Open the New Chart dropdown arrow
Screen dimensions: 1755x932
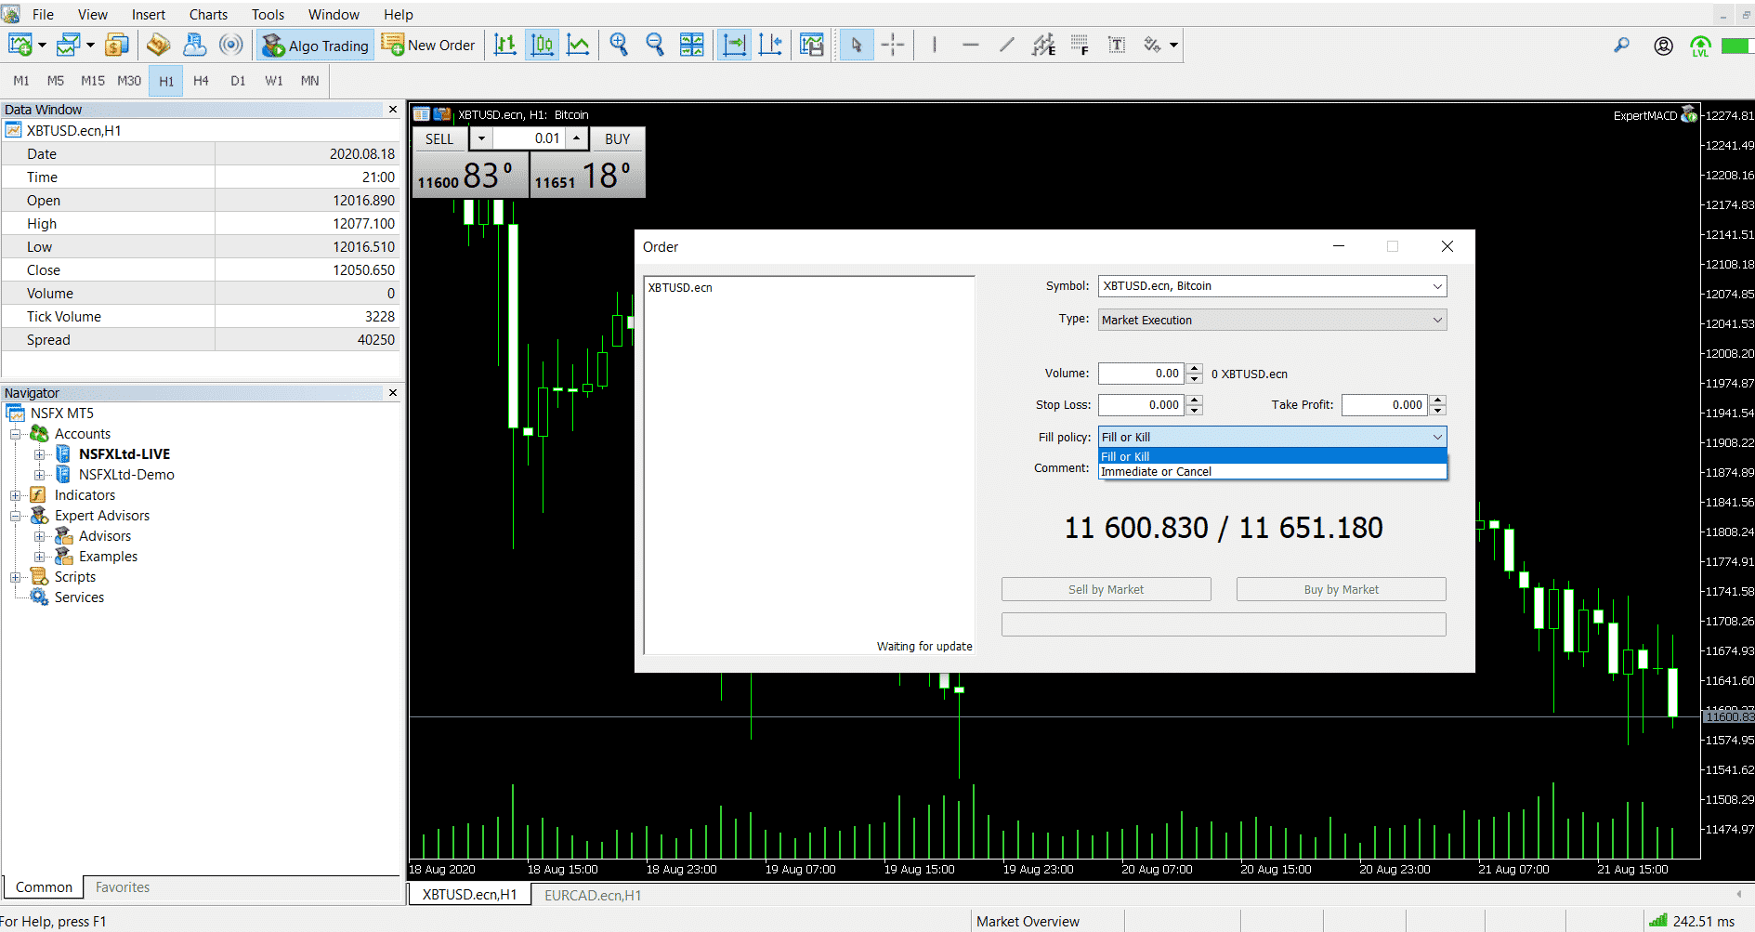coord(42,45)
